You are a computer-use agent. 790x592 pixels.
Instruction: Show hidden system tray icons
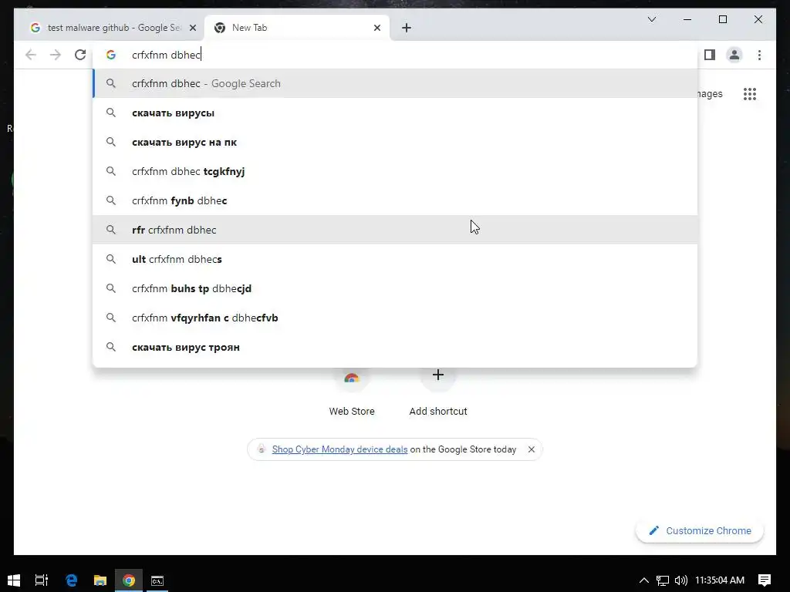[644, 580]
